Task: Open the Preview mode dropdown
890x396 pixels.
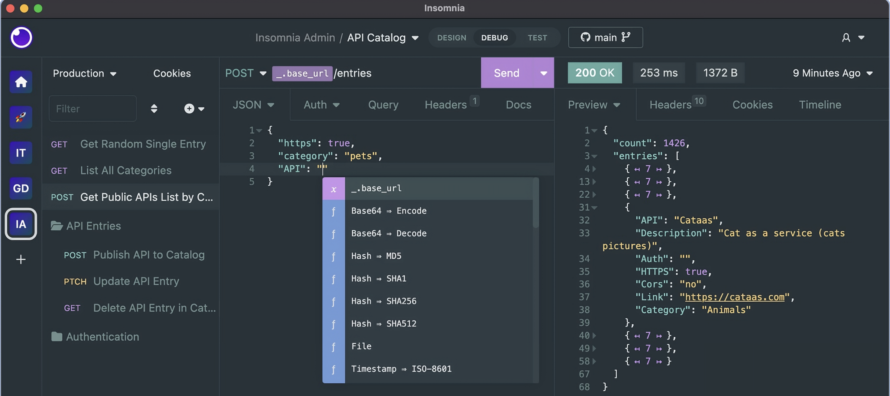Action: click(x=594, y=105)
